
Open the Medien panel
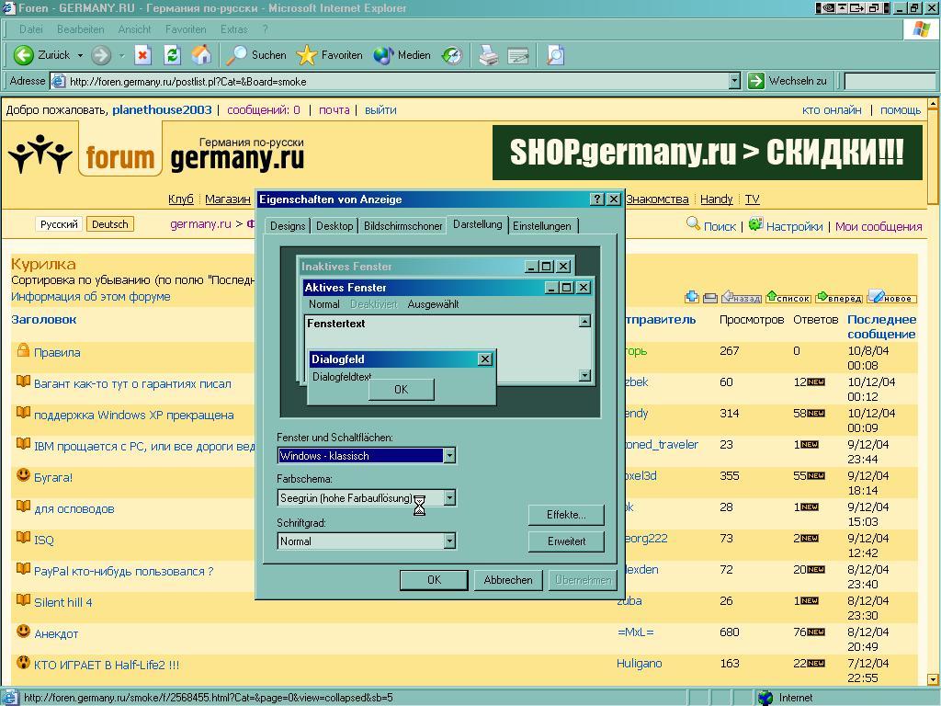[402, 55]
